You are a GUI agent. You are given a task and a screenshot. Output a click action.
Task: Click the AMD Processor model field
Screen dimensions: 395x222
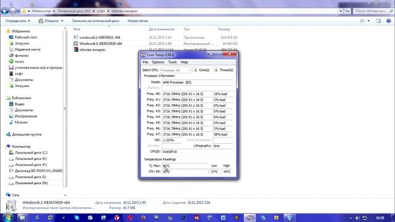click(197, 82)
